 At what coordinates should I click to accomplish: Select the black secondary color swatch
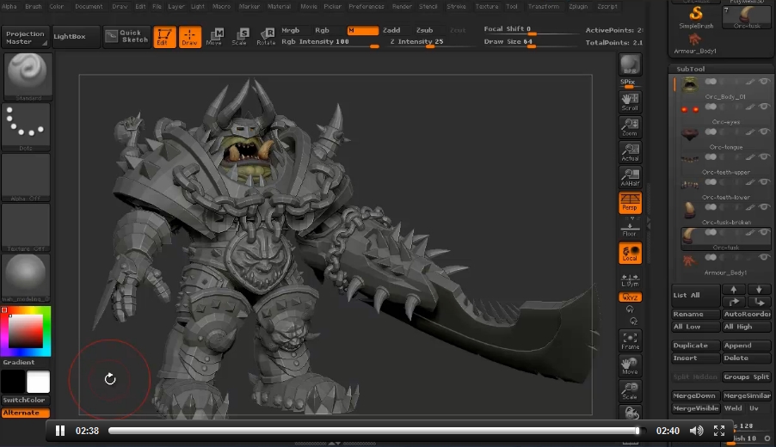(13, 382)
